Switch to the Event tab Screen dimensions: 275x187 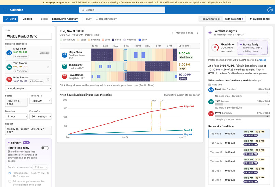(44, 19)
